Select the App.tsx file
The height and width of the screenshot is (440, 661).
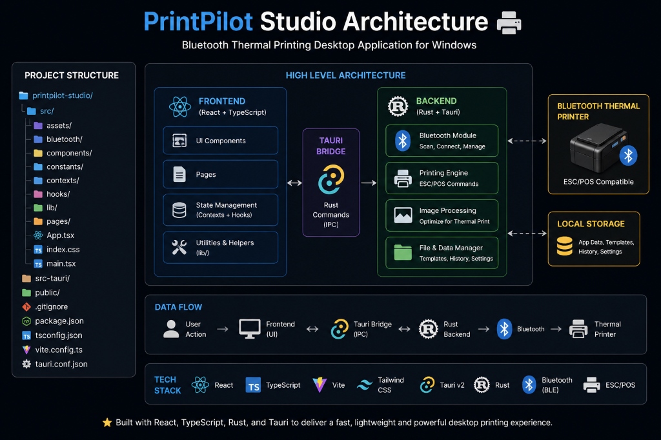[x=54, y=235]
